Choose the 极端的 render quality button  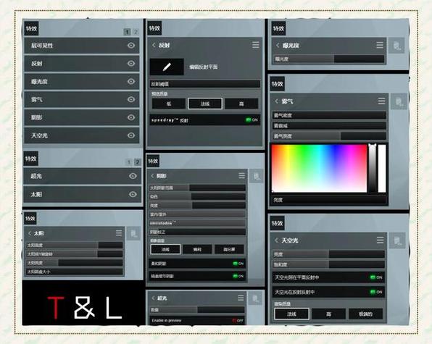(365, 314)
